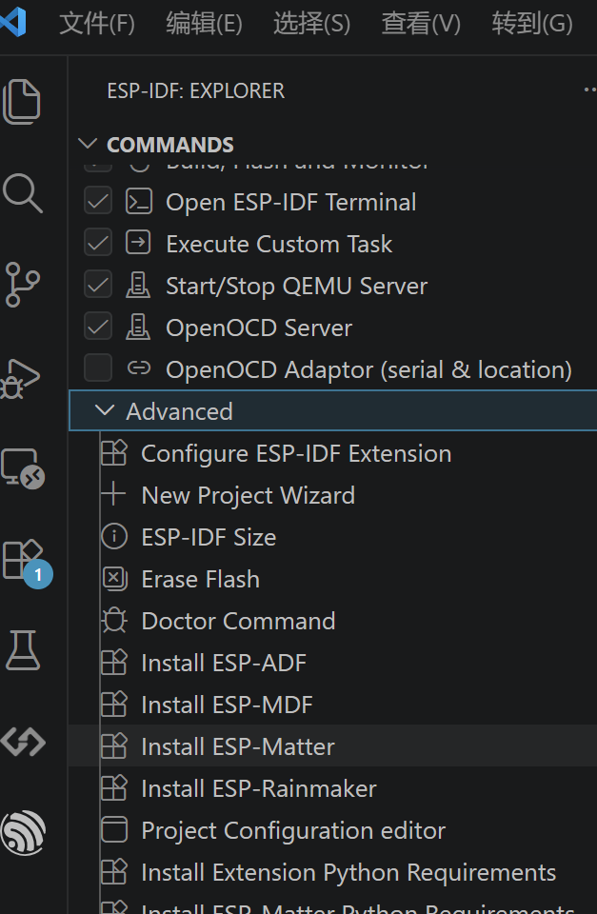Open the 编辑(E) menu
Viewport: 597px width, 914px height.
tap(204, 24)
